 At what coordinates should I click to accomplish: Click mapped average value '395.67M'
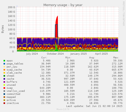pos(93,97)
